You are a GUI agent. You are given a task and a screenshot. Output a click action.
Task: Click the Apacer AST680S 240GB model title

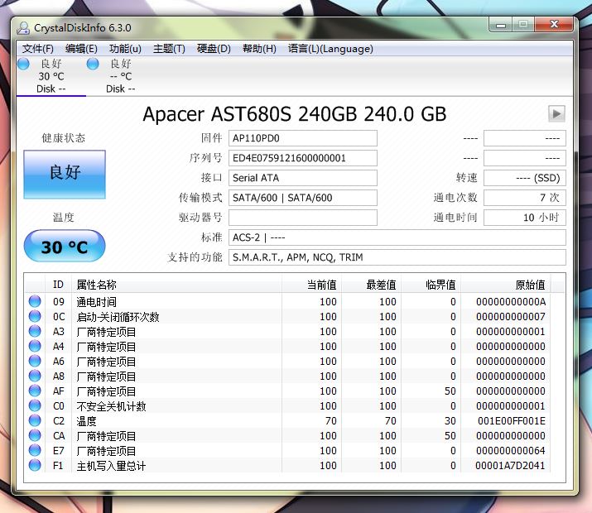pyautogui.click(x=295, y=114)
